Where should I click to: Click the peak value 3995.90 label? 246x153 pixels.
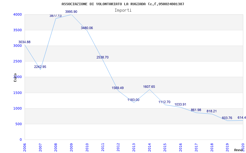click(x=71, y=12)
